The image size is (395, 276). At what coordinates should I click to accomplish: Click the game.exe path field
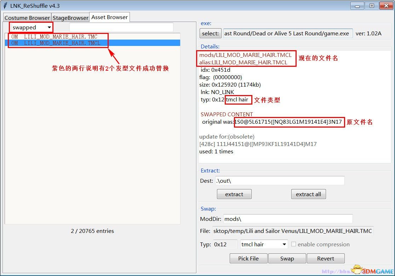point(288,33)
